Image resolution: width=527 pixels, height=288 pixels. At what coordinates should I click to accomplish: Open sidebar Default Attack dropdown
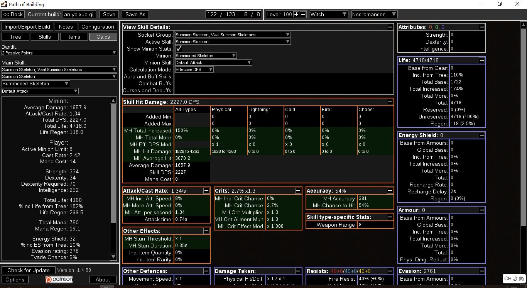point(40,91)
